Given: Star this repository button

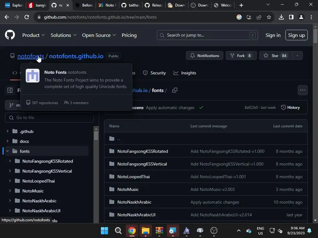Looking at the screenshot, I should click(x=276, y=56).
